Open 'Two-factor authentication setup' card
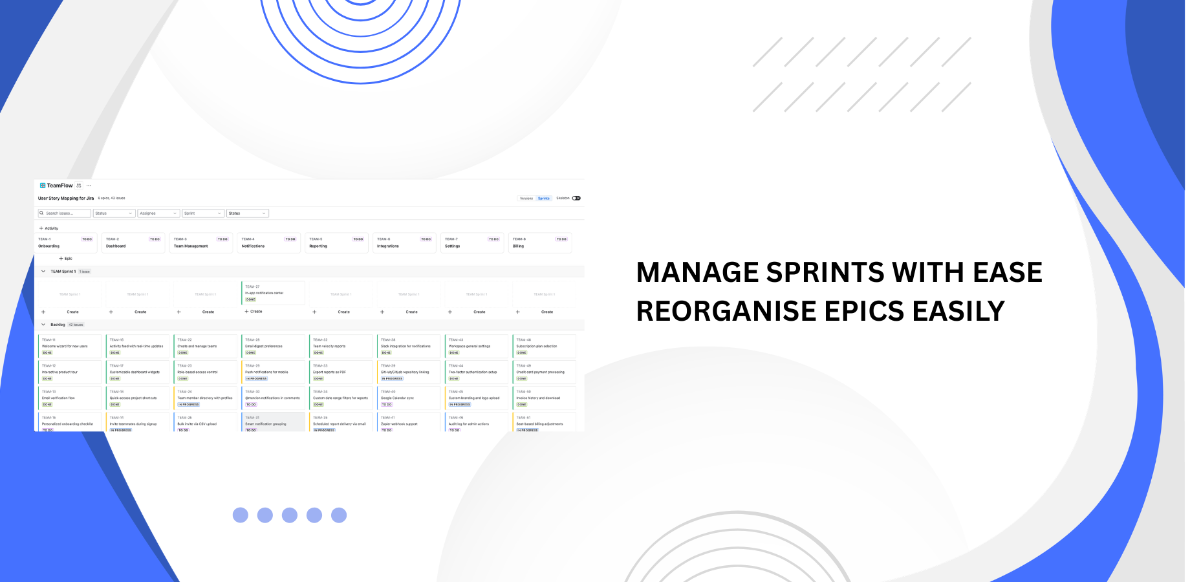 click(x=477, y=372)
